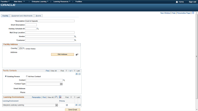The image size is (198, 111).
Task: Click the Mail Drop Location field
Action: pos(50,33)
